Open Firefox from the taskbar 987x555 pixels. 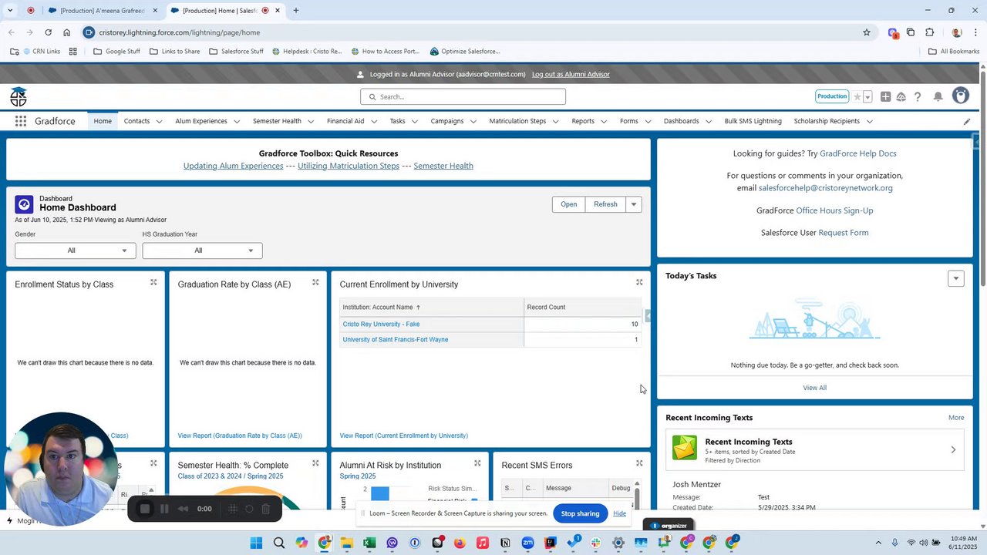[460, 543]
